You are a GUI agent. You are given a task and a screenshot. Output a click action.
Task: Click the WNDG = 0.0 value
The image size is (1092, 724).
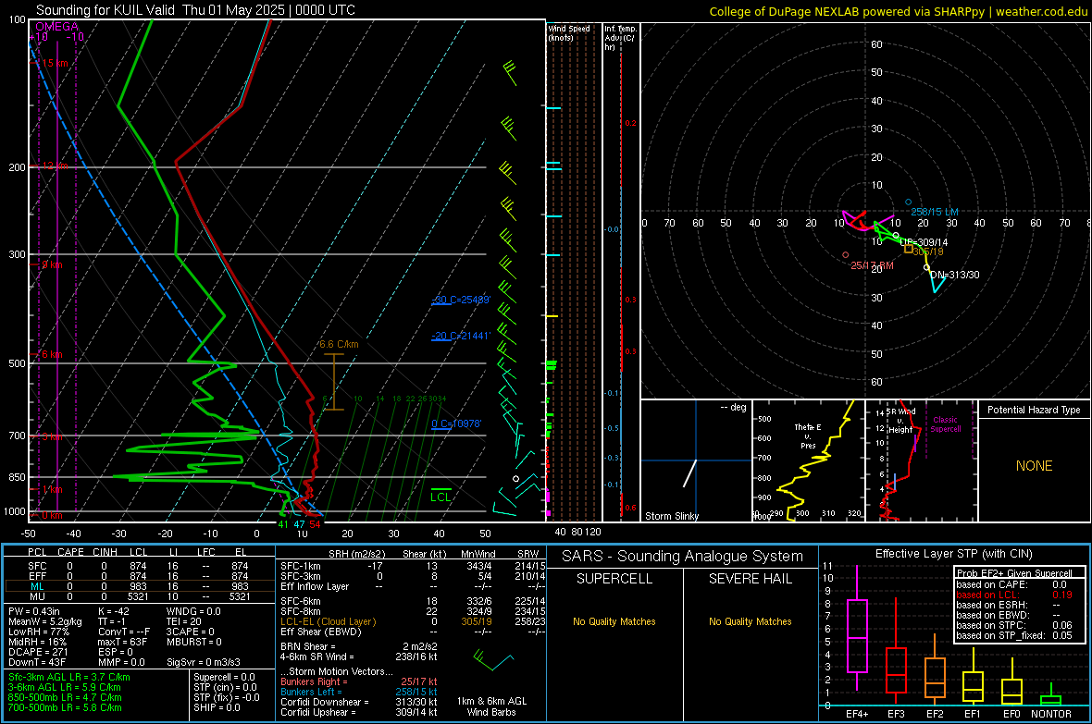click(193, 611)
